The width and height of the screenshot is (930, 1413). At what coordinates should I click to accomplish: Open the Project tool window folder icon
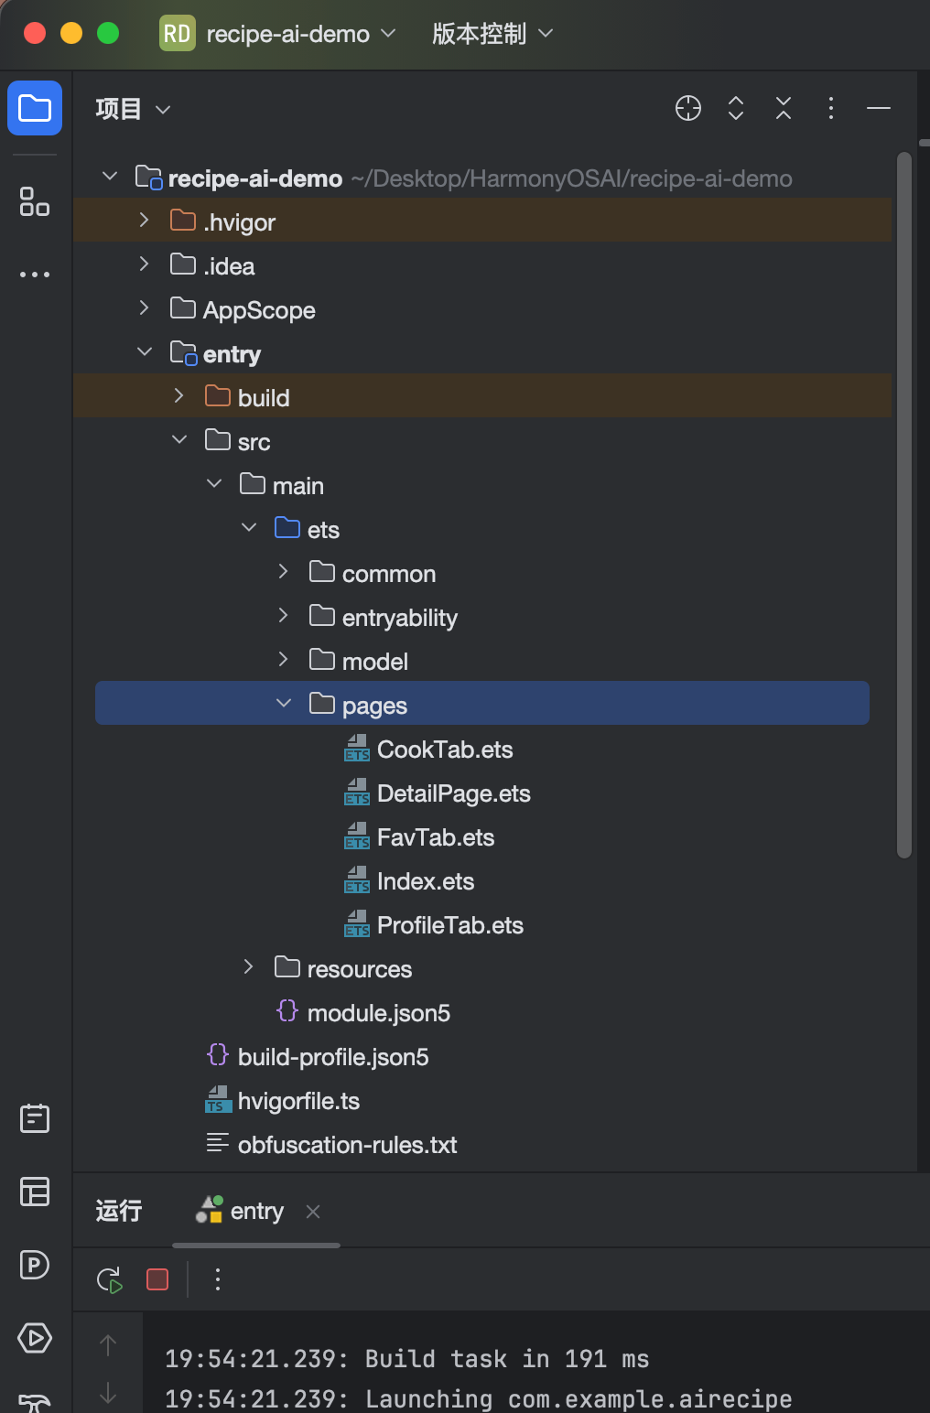[35, 108]
